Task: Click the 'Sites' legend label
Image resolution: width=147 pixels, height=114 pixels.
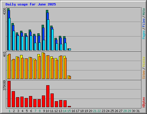Action: [x=144, y=75]
